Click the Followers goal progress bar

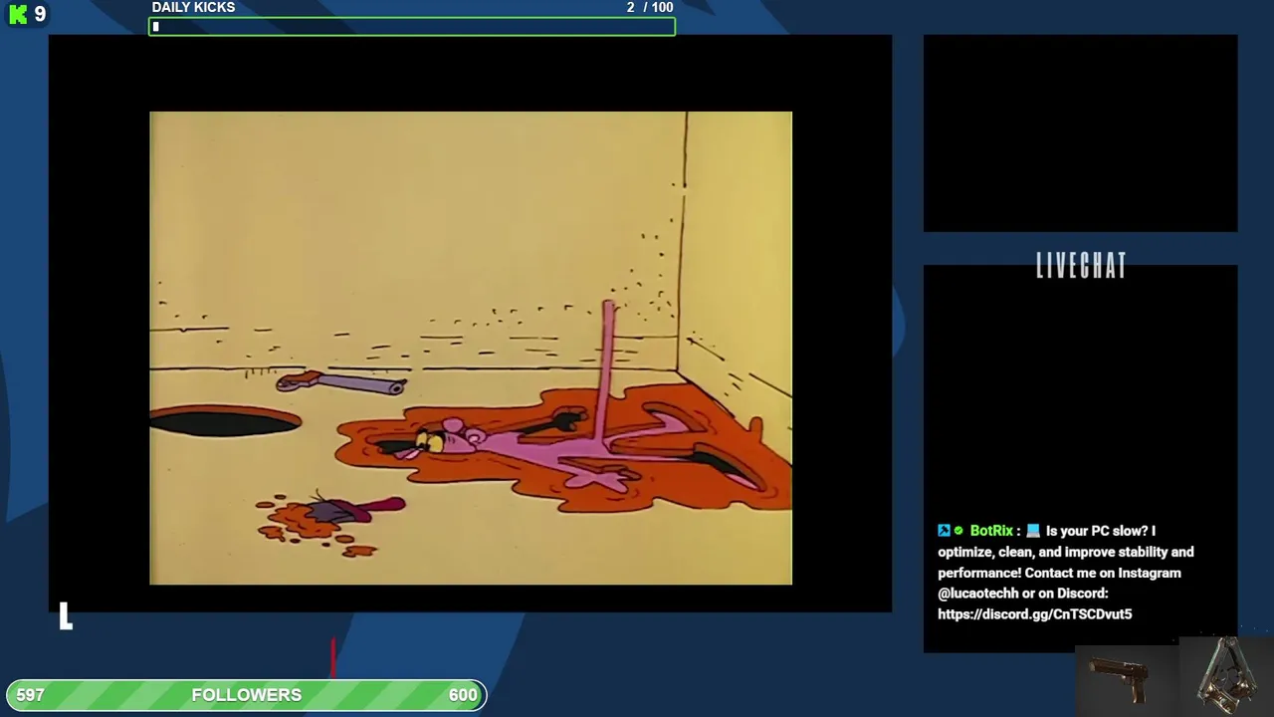pyautogui.click(x=247, y=695)
